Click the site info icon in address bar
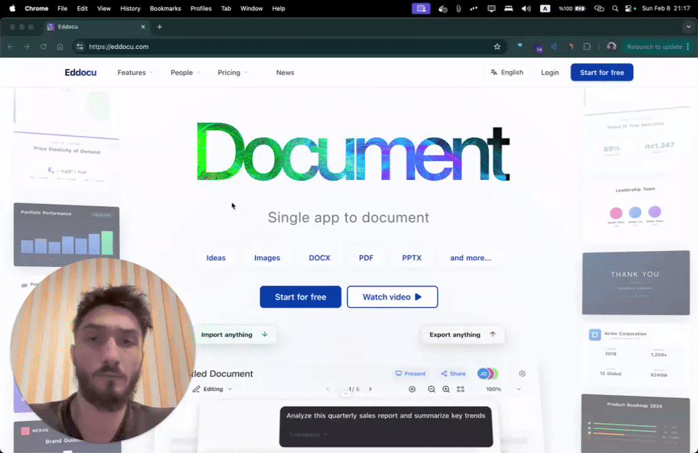The height and width of the screenshot is (453, 698). pos(79,46)
